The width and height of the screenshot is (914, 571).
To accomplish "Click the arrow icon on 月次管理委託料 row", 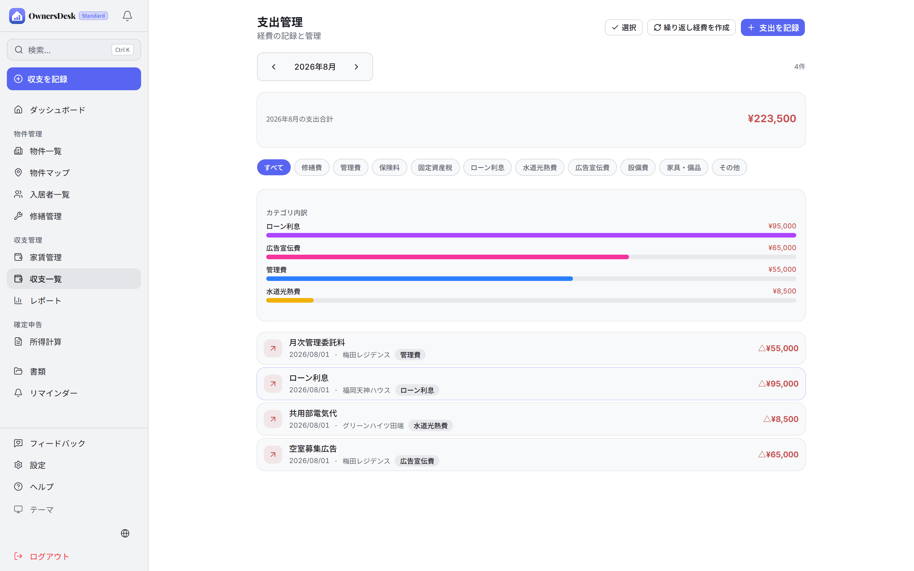I will point(273,348).
